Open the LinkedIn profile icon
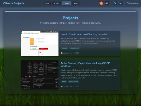Viewport: 141px width, 106px height. (120, 3)
